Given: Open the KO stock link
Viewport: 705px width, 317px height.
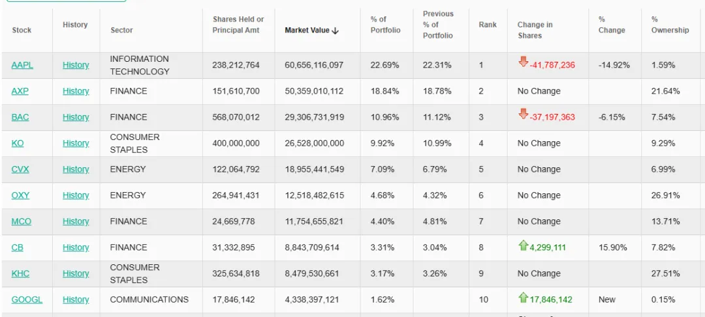Looking at the screenshot, I should click(x=18, y=143).
